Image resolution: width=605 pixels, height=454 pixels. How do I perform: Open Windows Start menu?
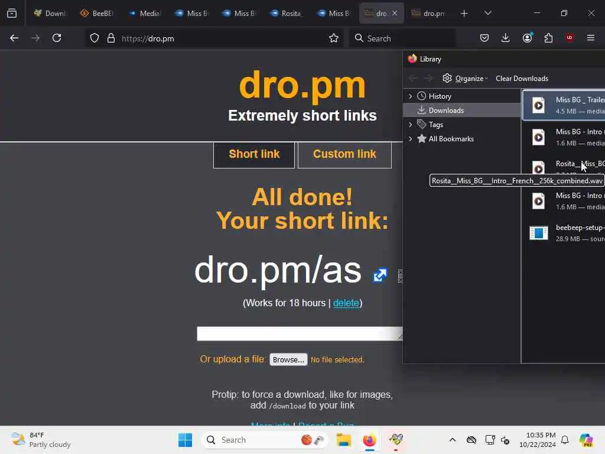[185, 440]
